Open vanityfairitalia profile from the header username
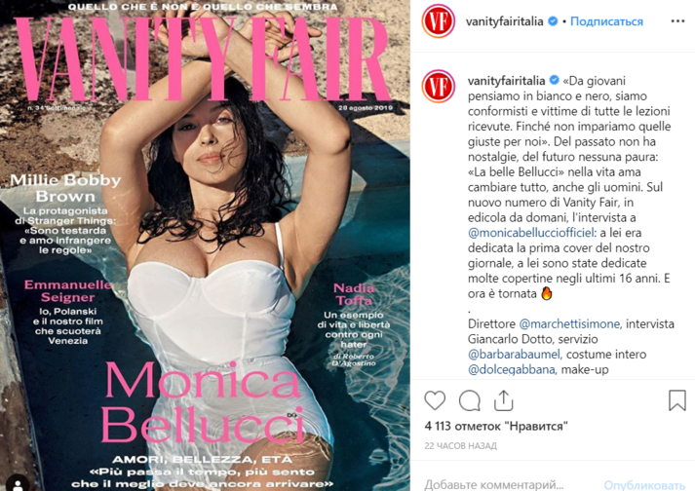This screenshot has height=491, width=695. (x=504, y=21)
